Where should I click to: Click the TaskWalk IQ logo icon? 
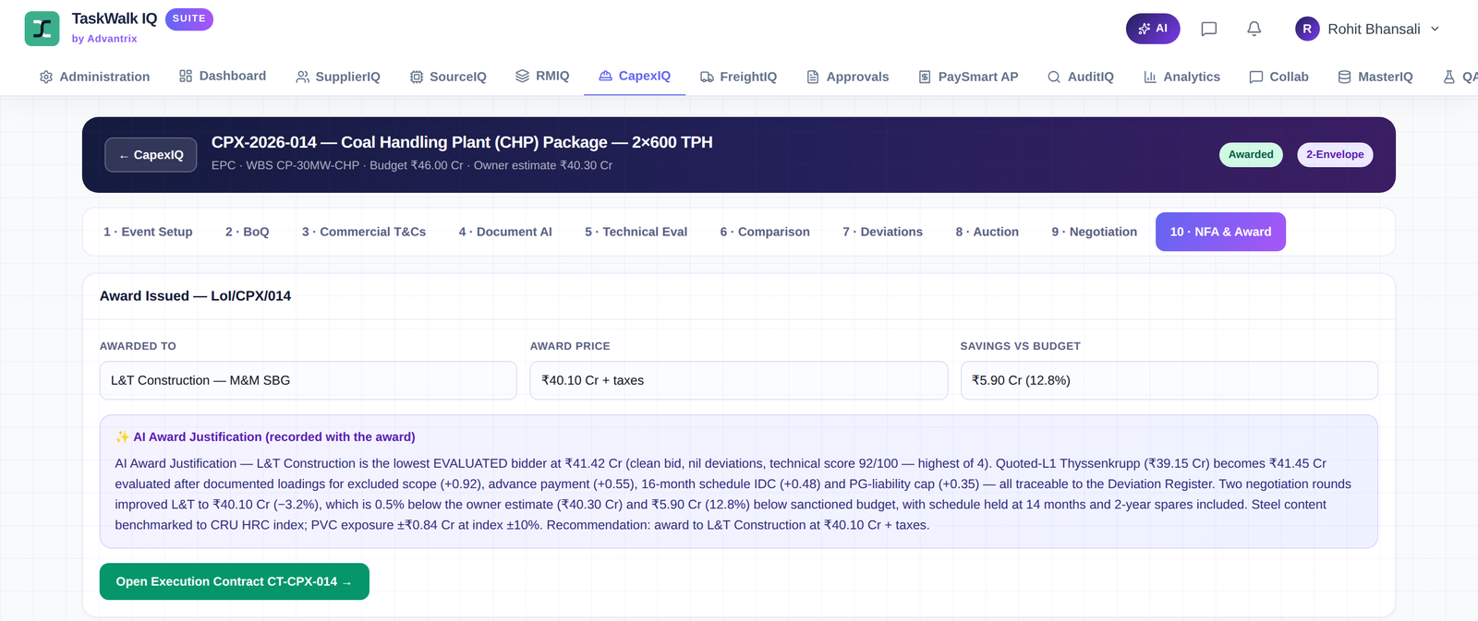42,29
